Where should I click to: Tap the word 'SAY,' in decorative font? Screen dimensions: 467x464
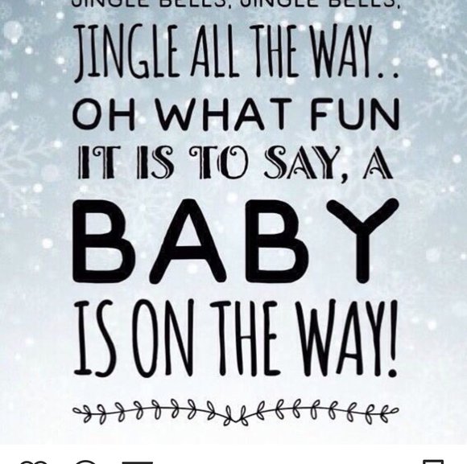click(x=307, y=164)
